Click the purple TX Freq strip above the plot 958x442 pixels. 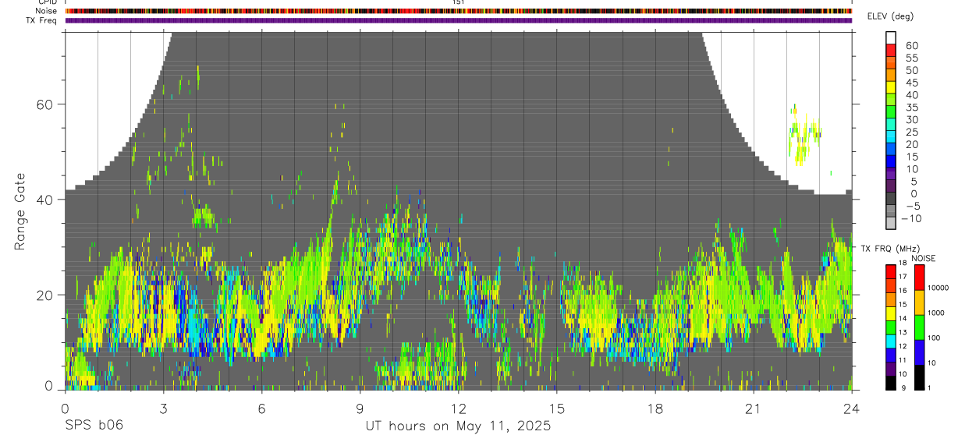[459, 20]
